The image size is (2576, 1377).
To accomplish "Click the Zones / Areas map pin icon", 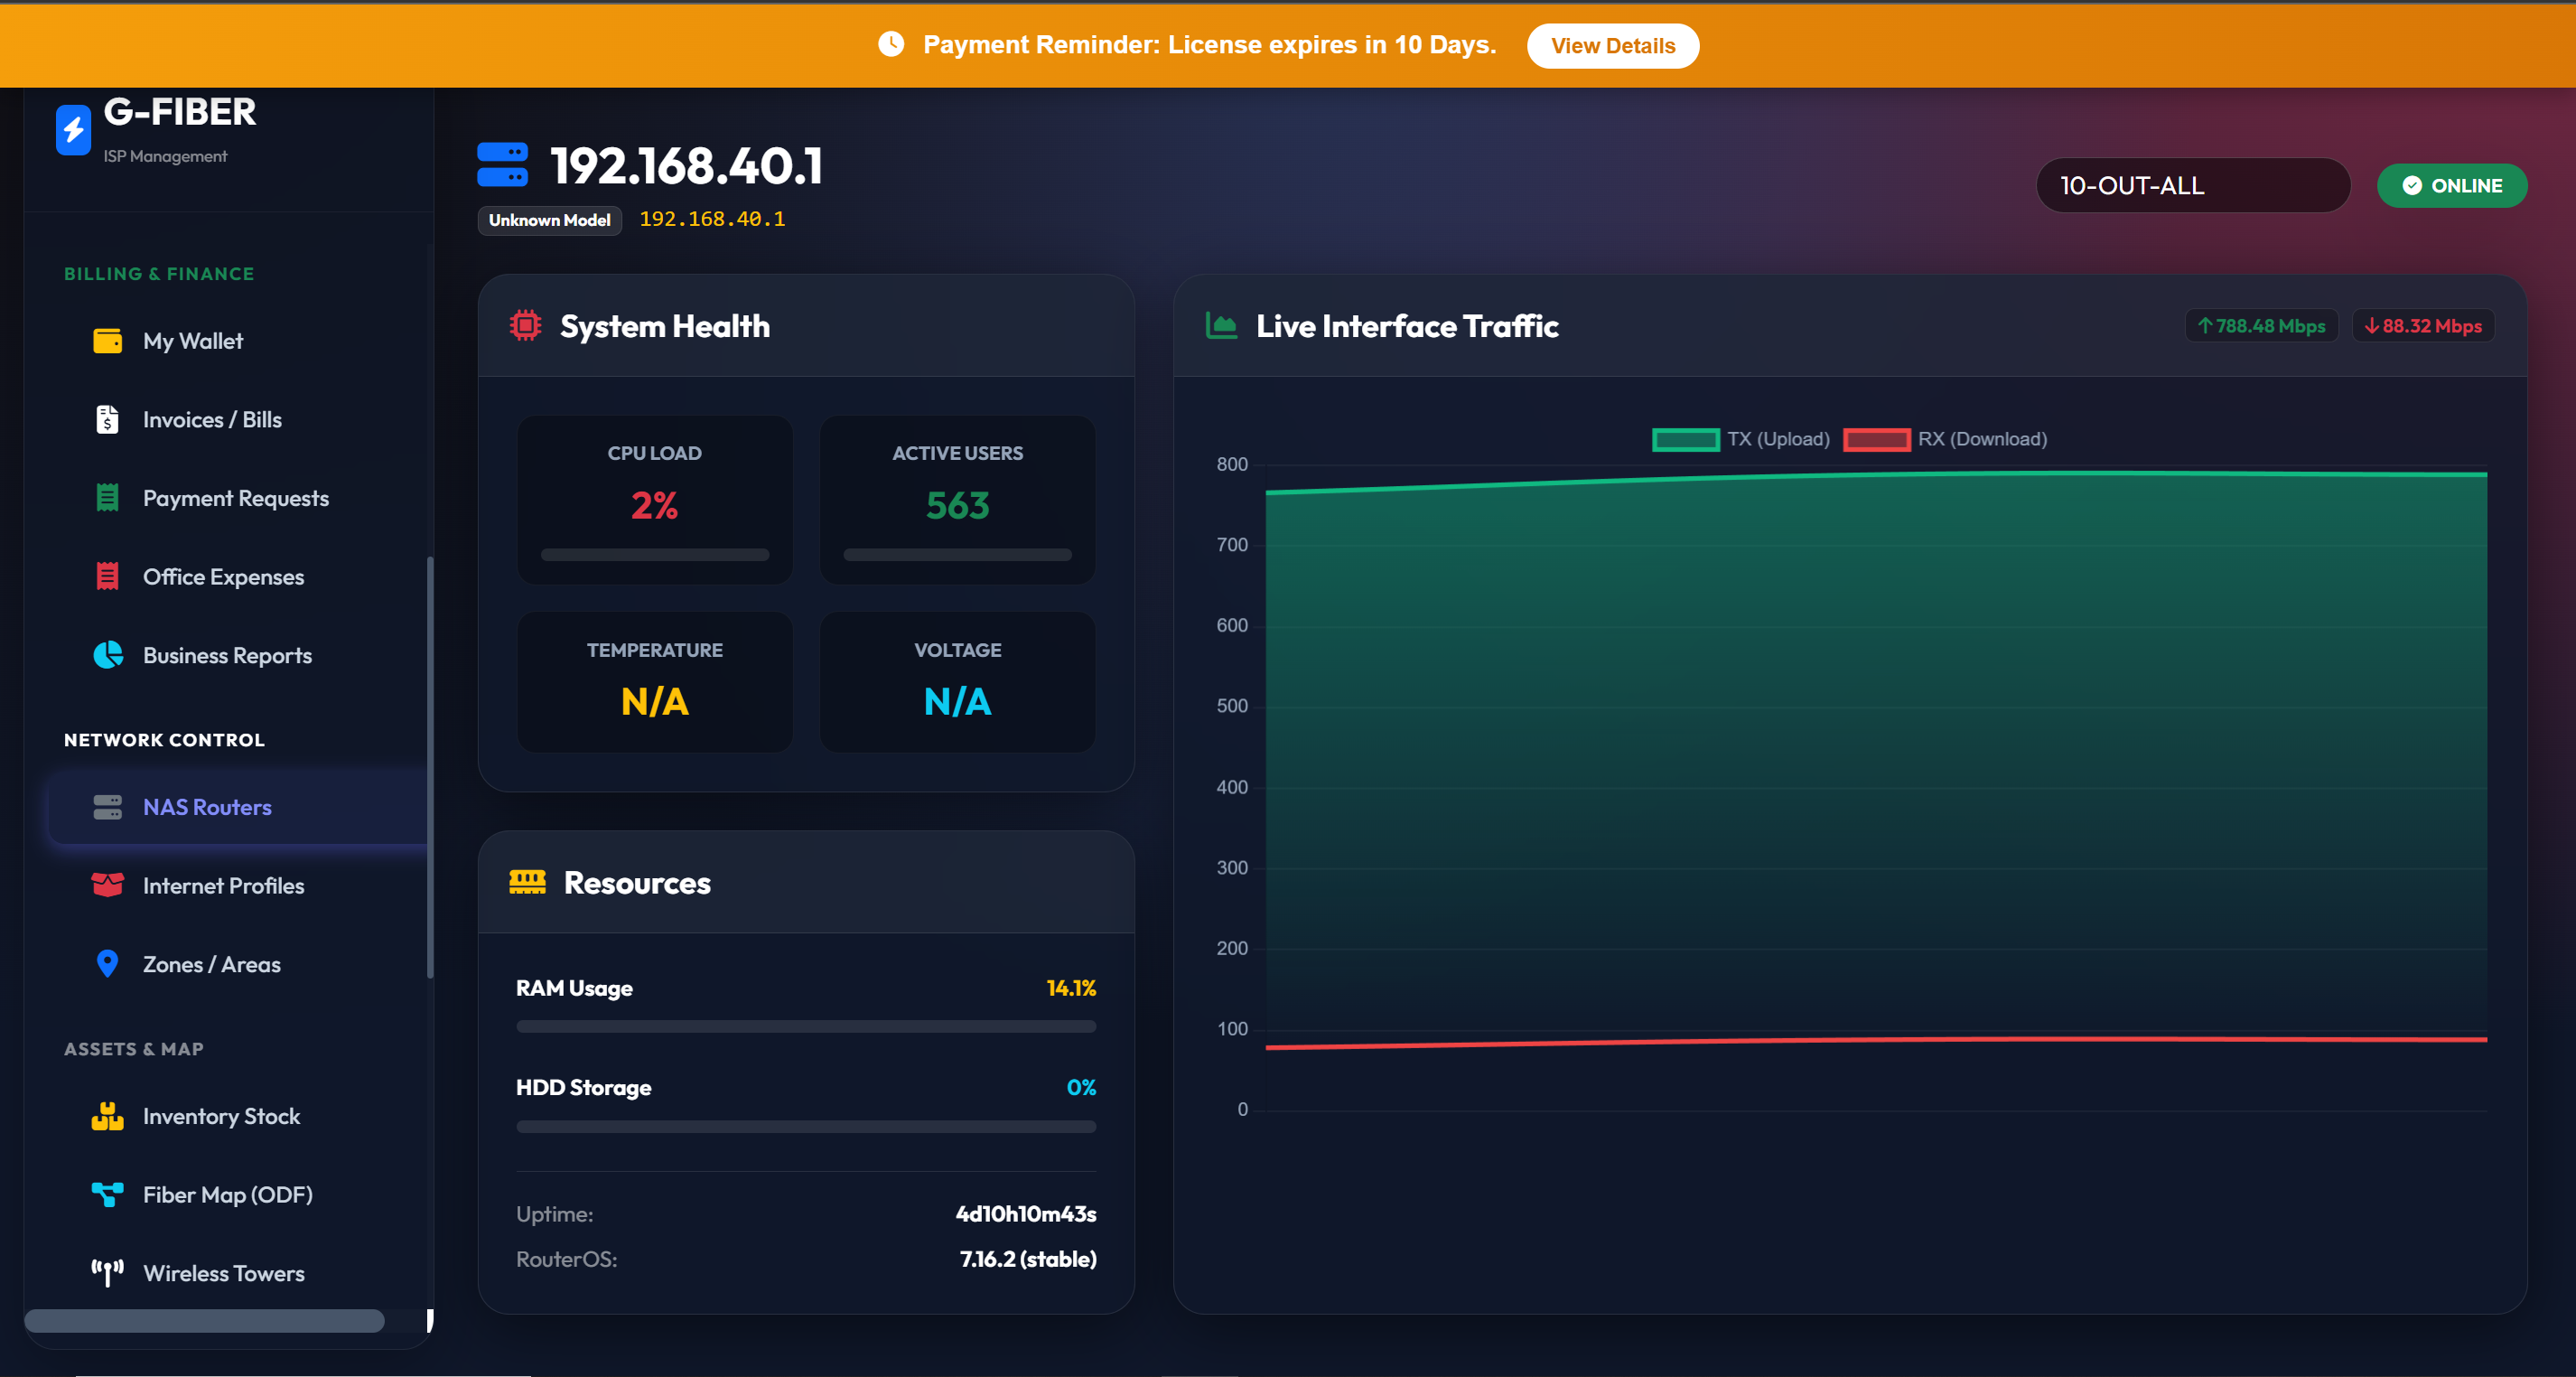I will coord(107,964).
